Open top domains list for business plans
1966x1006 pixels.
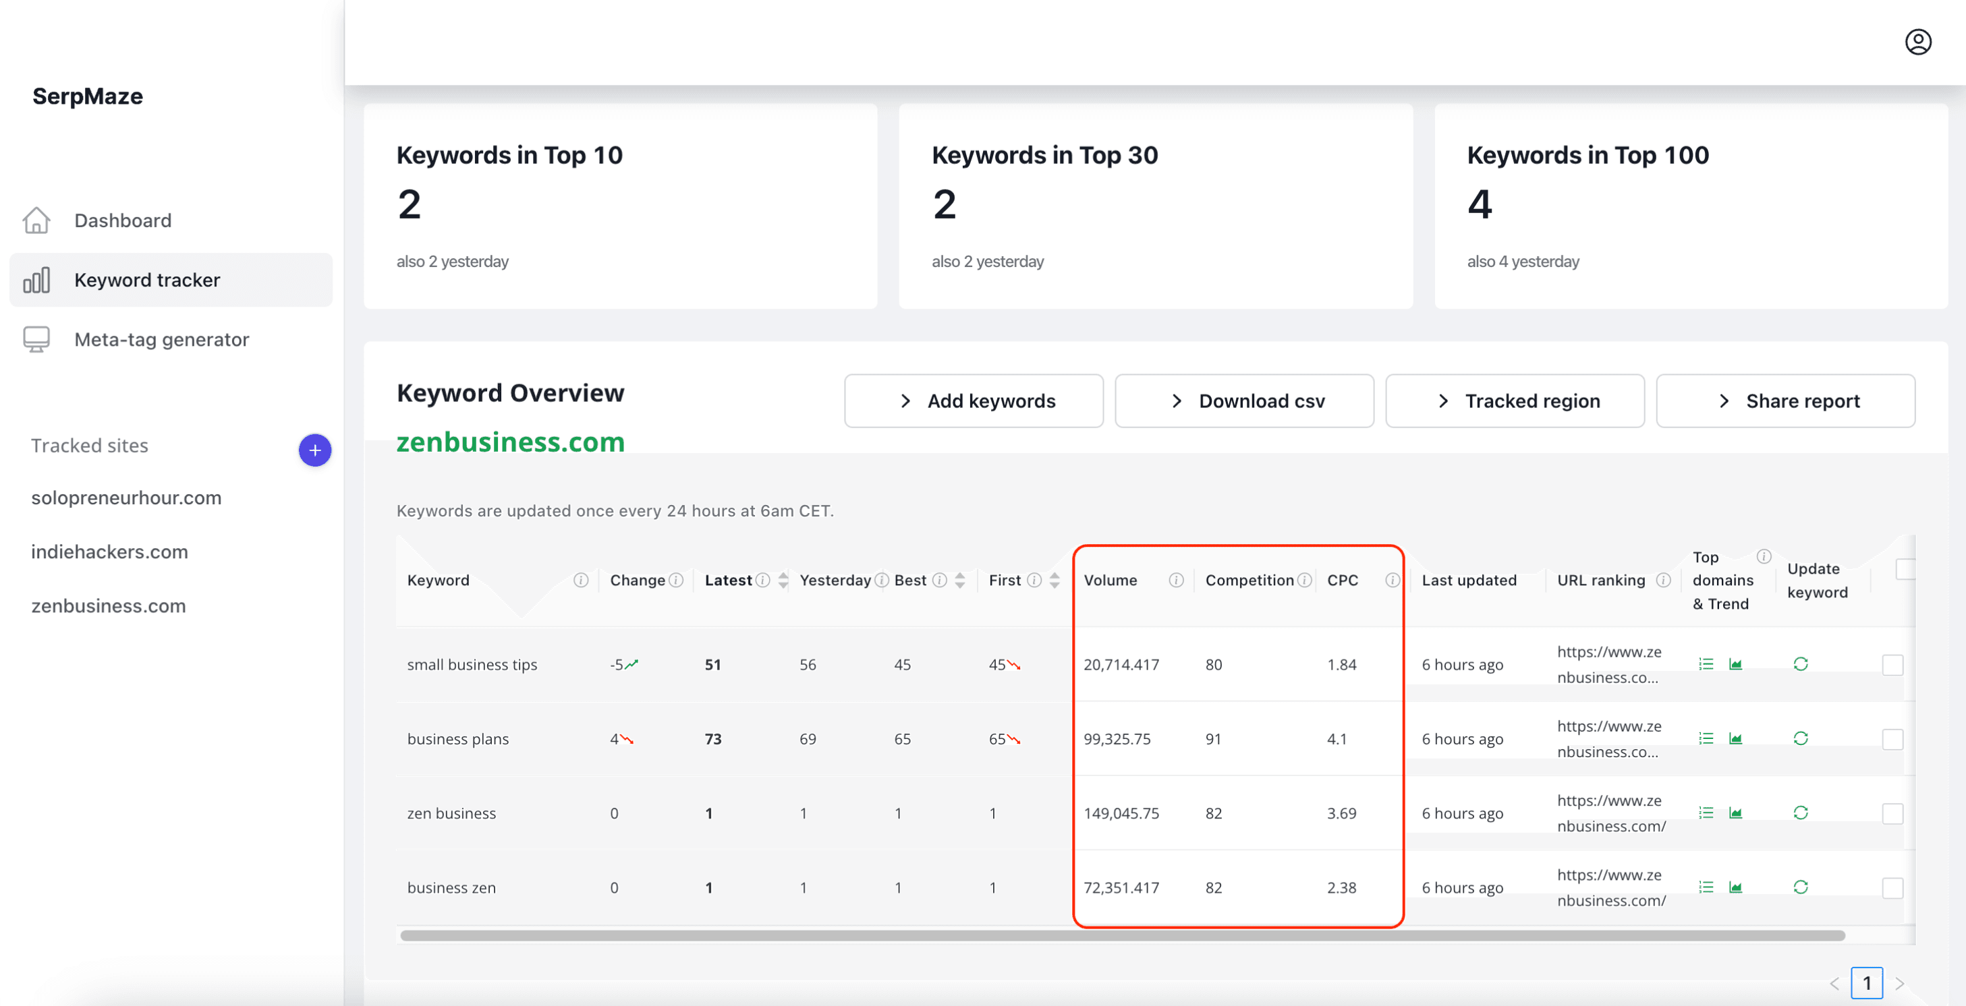point(1706,738)
